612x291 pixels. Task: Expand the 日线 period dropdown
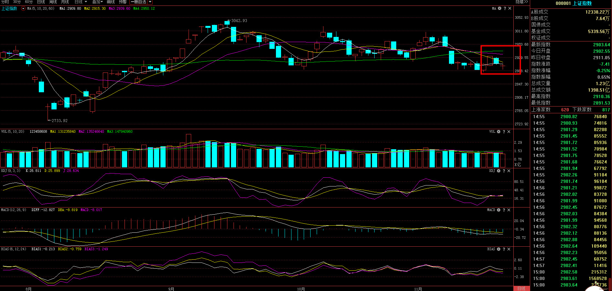click(x=81, y=2)
